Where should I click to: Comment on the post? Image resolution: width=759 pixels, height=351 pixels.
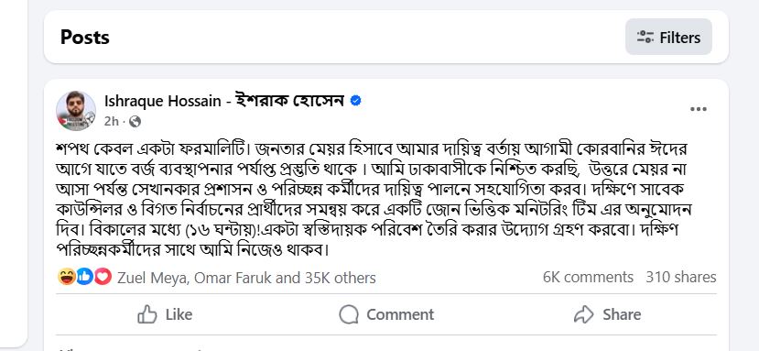pyautogui.click(x=386, y=314)
